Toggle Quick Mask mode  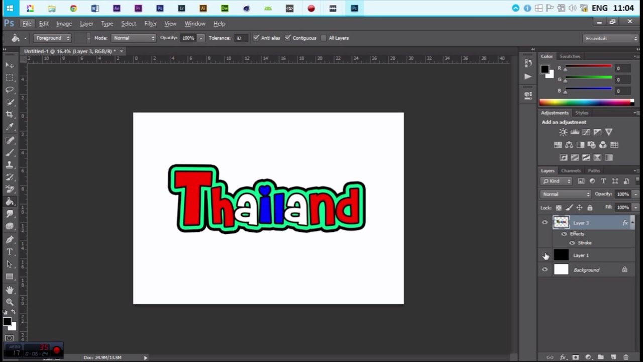10,338
